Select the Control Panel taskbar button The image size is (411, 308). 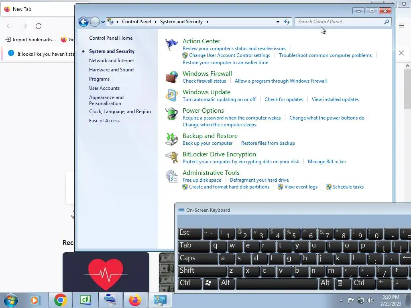click(160, 300)
